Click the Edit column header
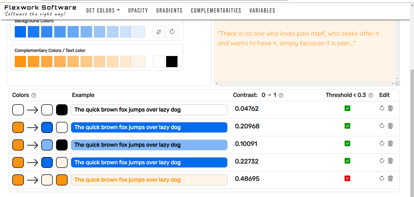414x197 pixels. 384,95
